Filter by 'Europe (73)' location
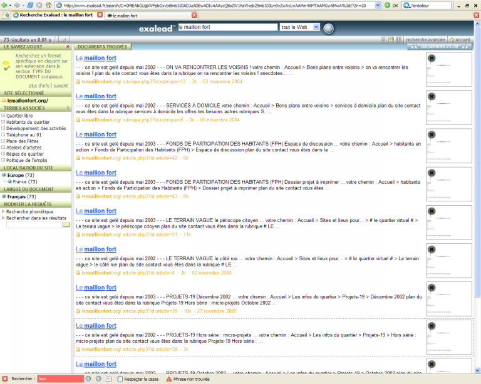481x384 pixels. pos(21,175)
